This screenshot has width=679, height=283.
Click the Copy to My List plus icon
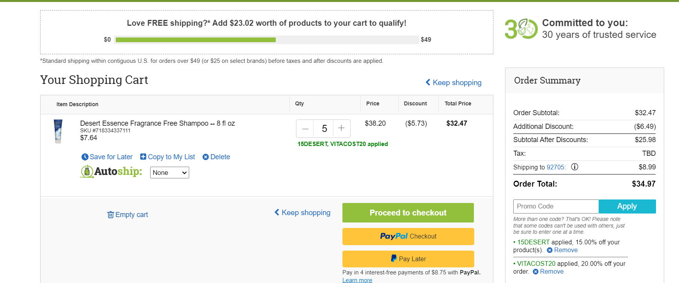[143, 157]
